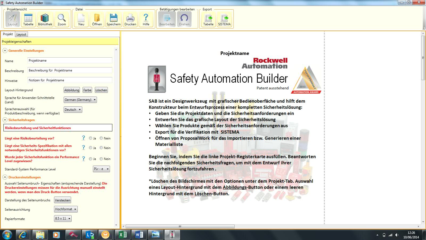
Task: Save project using Speichern icon
Action: [x=113, y=19]
